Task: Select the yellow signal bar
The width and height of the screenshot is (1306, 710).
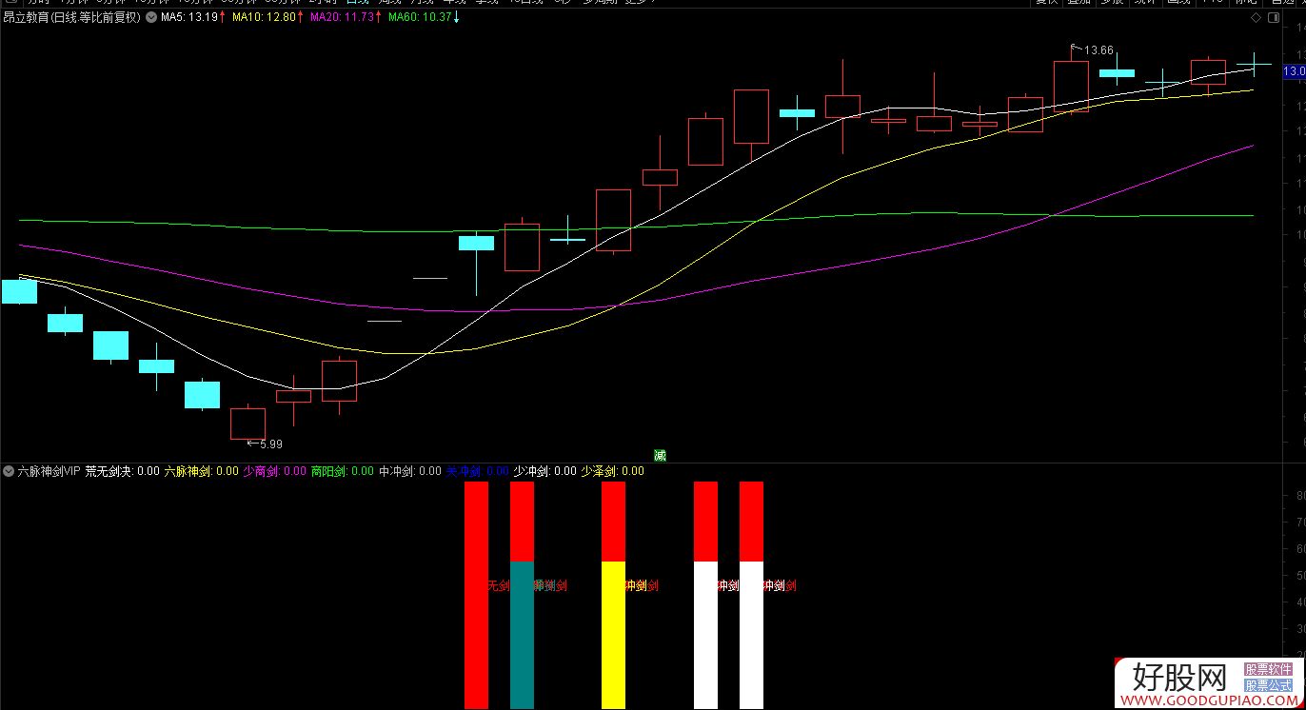Action: (x=613, y=635)
